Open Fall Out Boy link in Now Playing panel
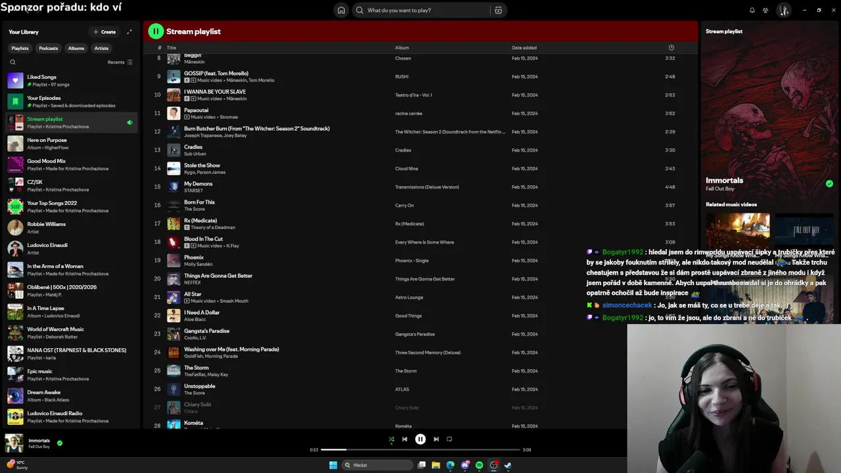Viewport: 841px width, 473px height. (719, 189)
